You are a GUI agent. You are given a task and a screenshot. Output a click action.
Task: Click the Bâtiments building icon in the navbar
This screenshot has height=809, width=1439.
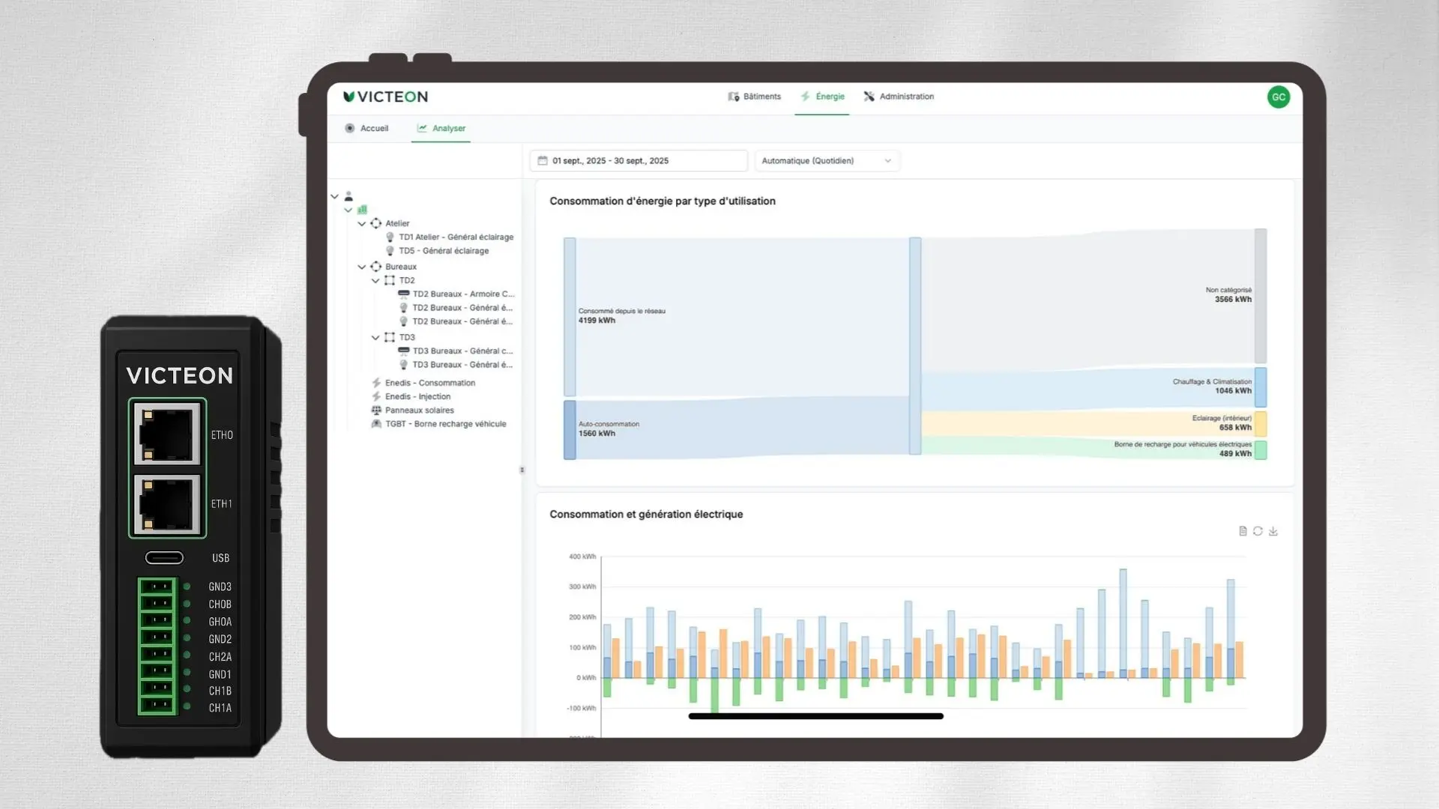pos(733,97)
